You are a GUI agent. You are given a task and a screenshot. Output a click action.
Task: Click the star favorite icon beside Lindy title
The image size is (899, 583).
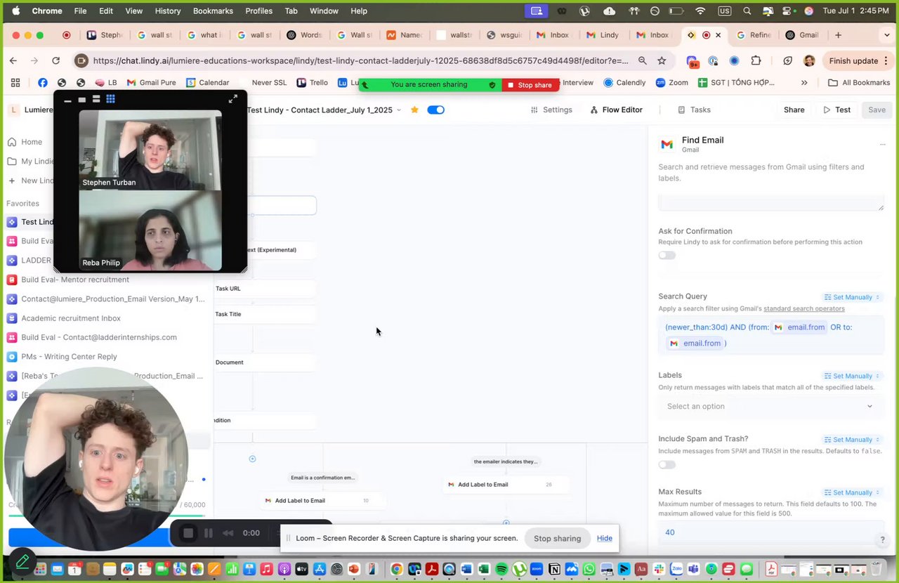[x=414, y=110]
